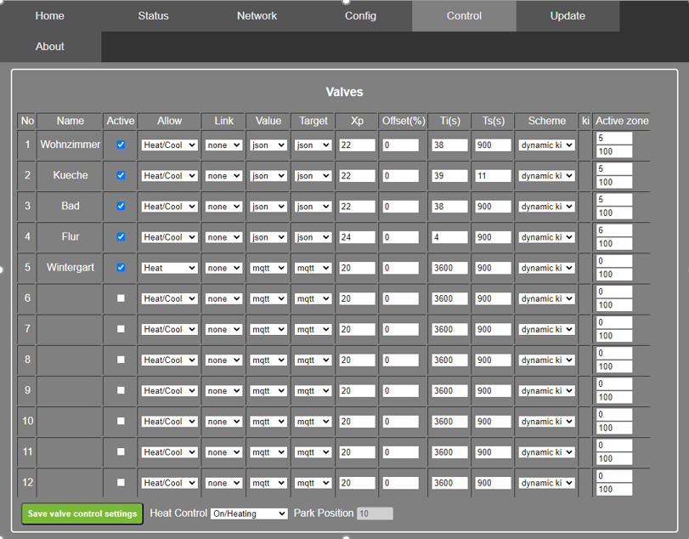The height and width of the screenshot is (539, 689).
Task: Uncheck Active for Wintergart valve
Action: [121, 268]
